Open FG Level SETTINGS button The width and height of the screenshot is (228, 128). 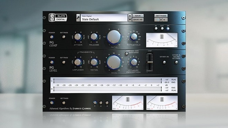(64, 62)
